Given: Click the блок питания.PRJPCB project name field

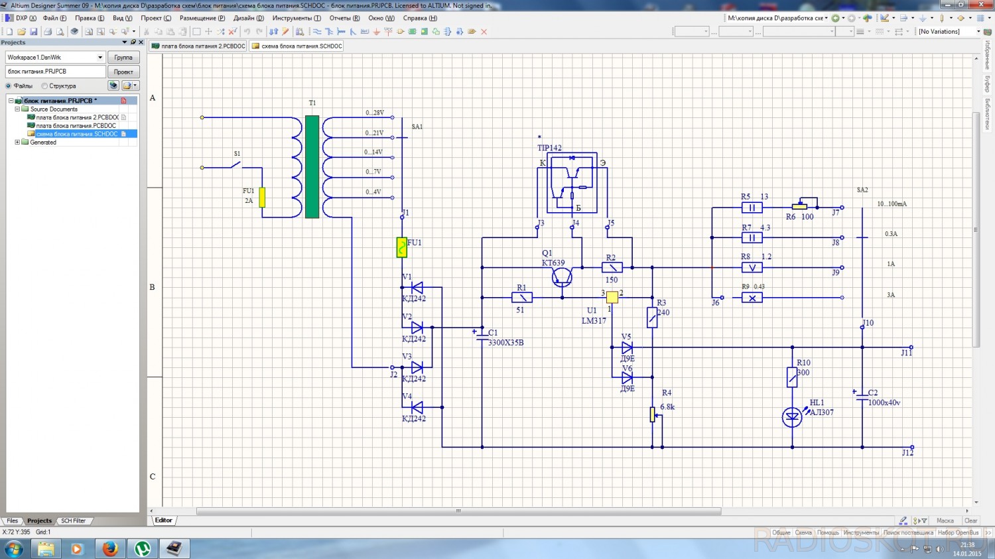Looking at the screenshot, I should [x=56, y=72].
